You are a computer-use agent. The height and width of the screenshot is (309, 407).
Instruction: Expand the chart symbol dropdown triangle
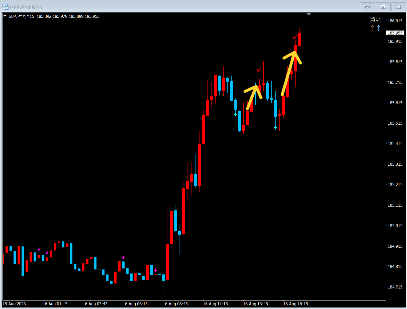click(x=5, y=16)
